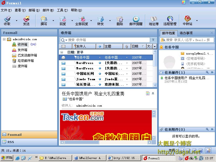Screen dimensions: 216x162
Task: Click 全部回复 reply-all toolbar icon
Action: click(x=82, y=19)
